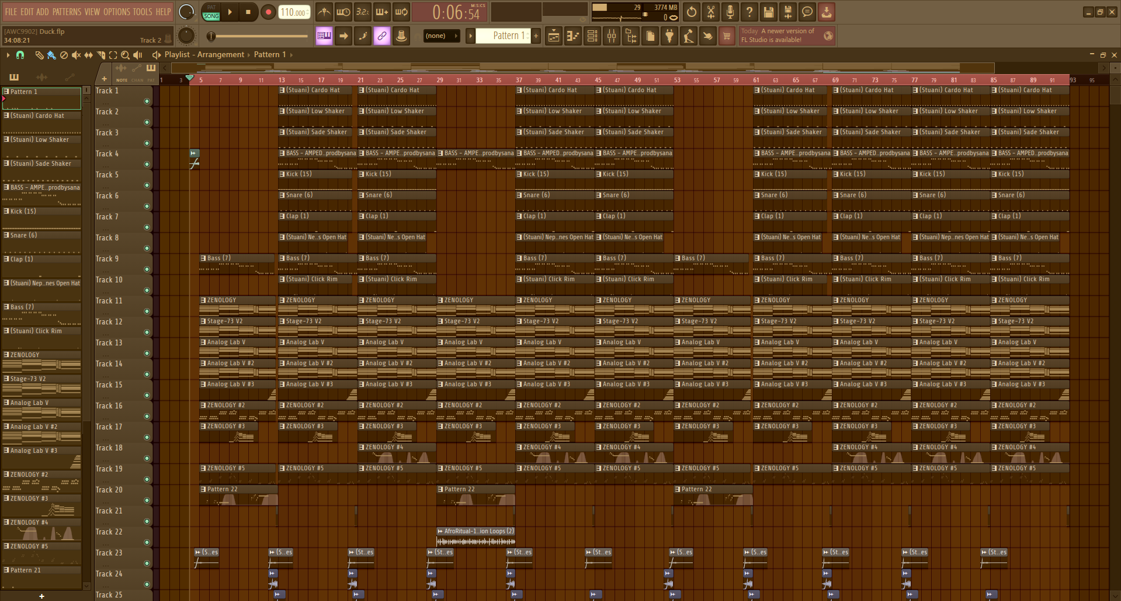
Task: Select the zoom magnifier tool in the playlist
Action: pyautogui.click(x=125, y=55)
